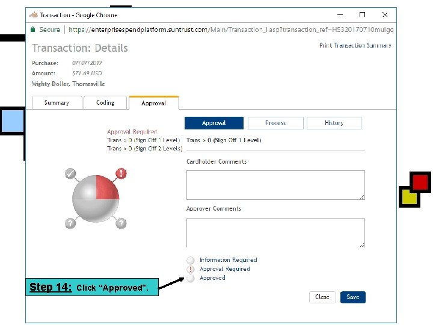Select Trans > 0 (Sign Off 1 Level) in left list

click(x=144, y=140)
